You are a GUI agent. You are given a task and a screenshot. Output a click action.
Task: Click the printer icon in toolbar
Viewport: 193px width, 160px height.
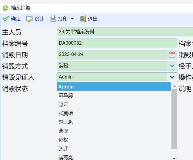click(53, 19)
